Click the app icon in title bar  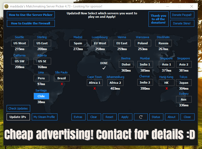(x=7, y=6)
